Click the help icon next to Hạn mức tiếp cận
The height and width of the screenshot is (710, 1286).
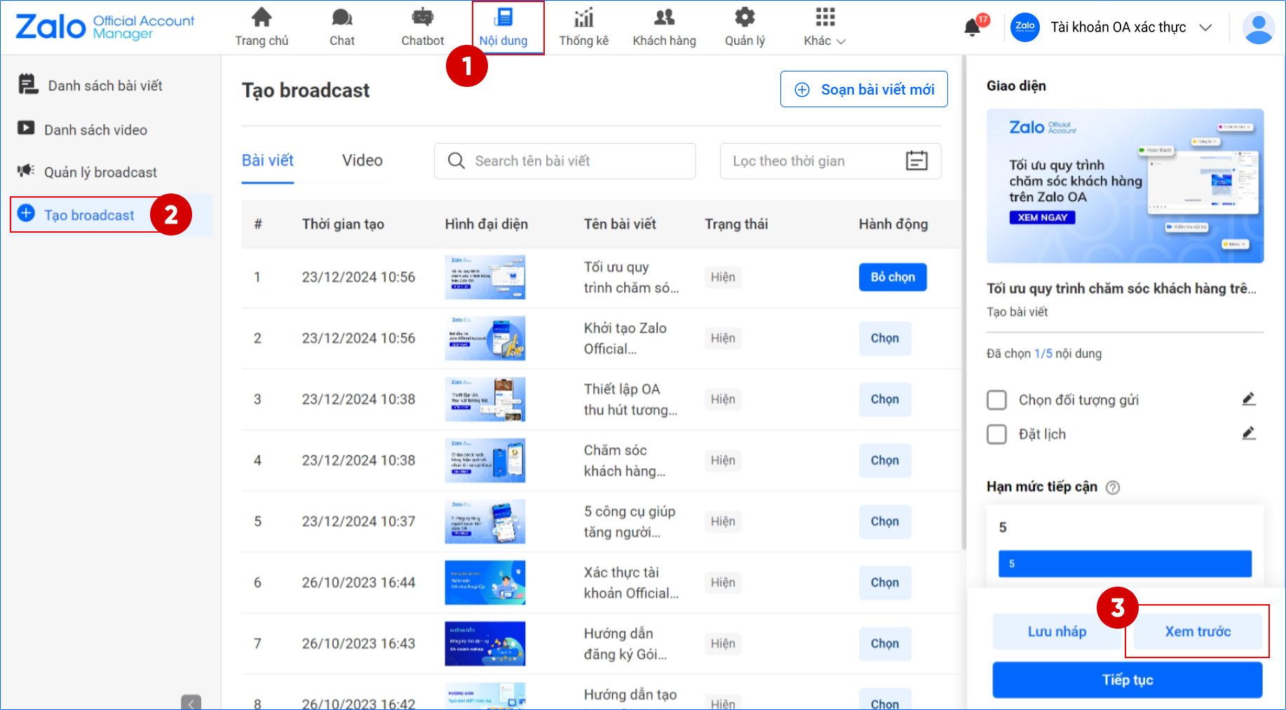(1113, 487)
